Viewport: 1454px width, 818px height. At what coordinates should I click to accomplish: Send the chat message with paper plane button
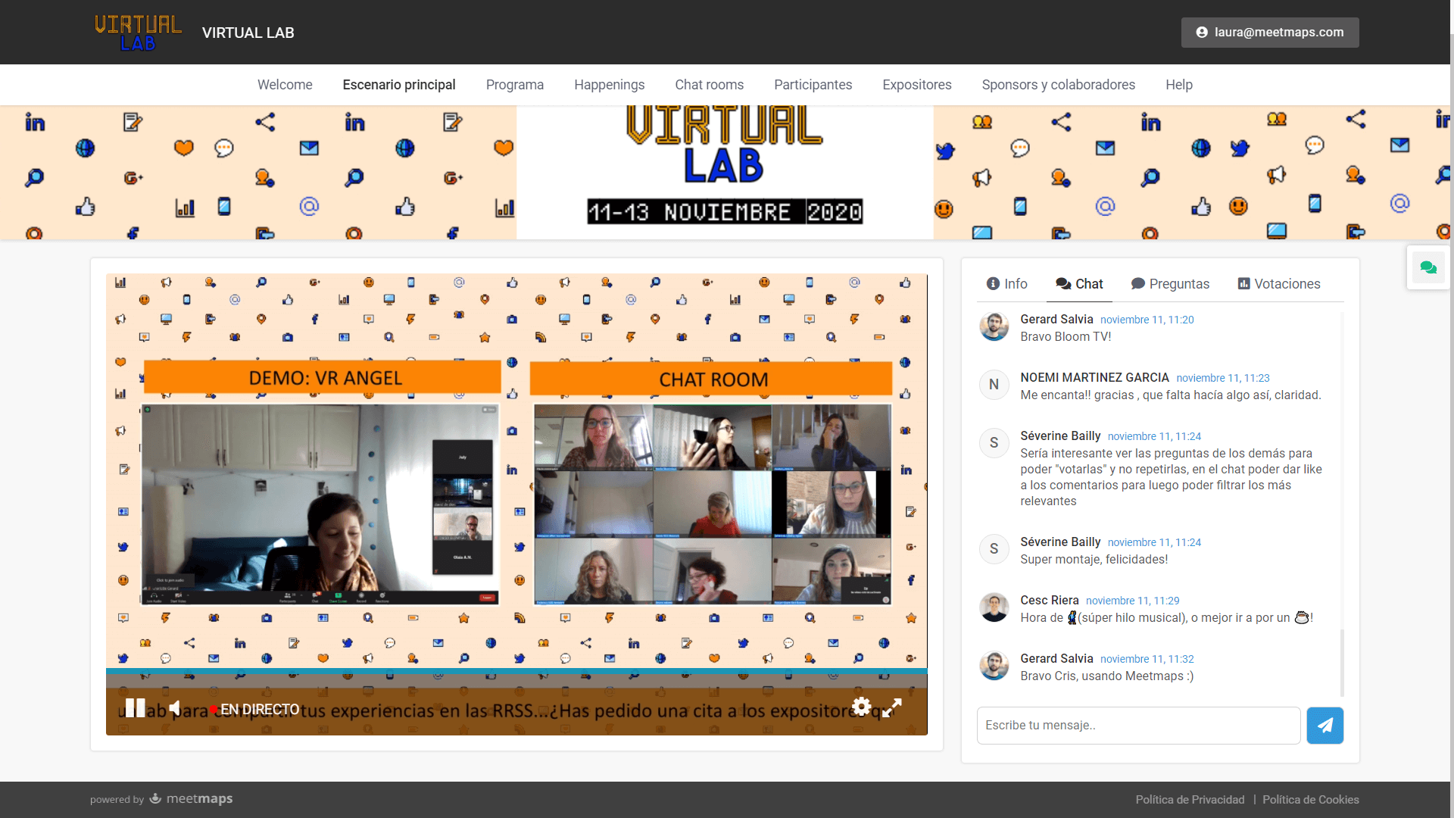(x=1325, y=726)
